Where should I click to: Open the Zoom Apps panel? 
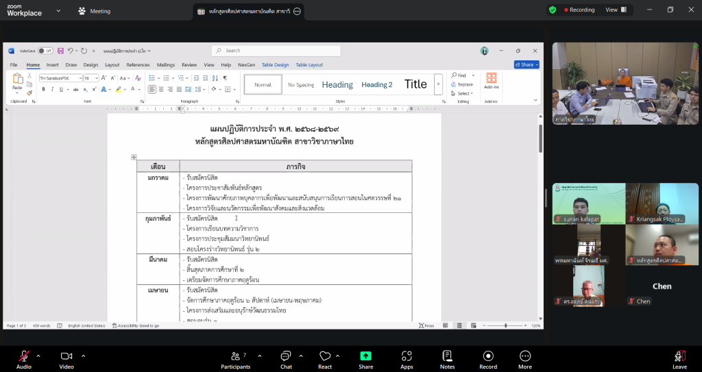pos(407,360)
